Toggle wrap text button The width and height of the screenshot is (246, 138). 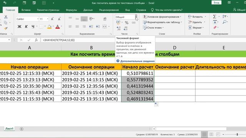[105, 19]
